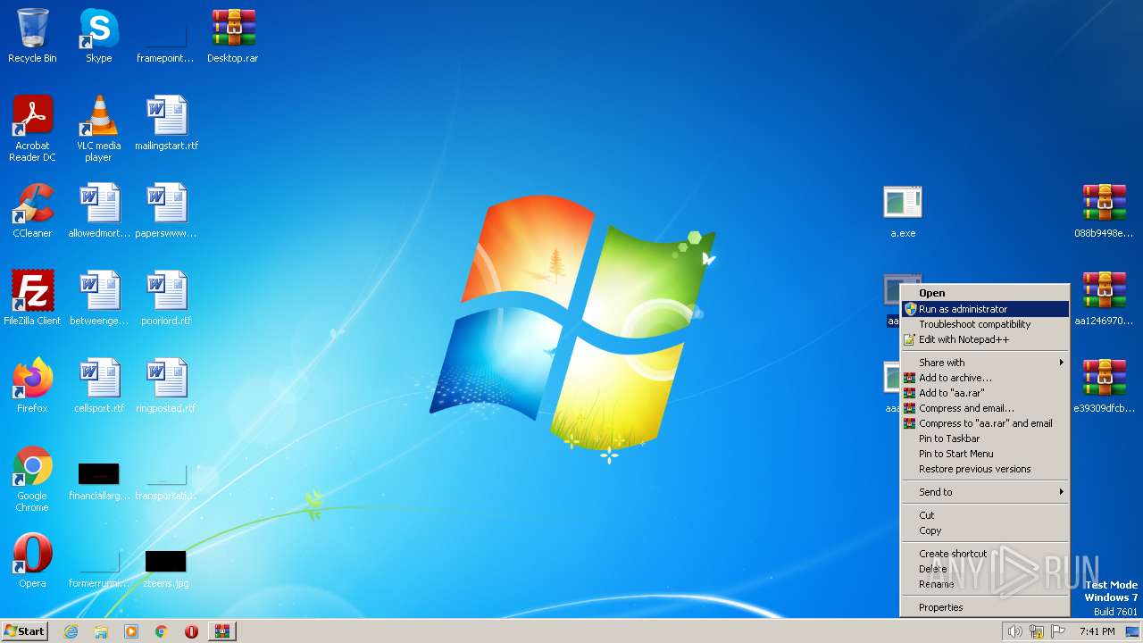Choose Restore previous versions

[984, 469]
